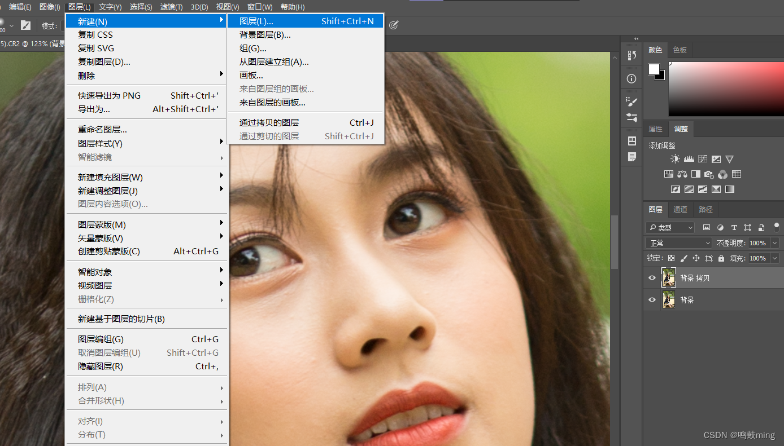Click the adjustment layer filter icon
784x446 pixels.
pyautogui.click(x=720, y=228)
